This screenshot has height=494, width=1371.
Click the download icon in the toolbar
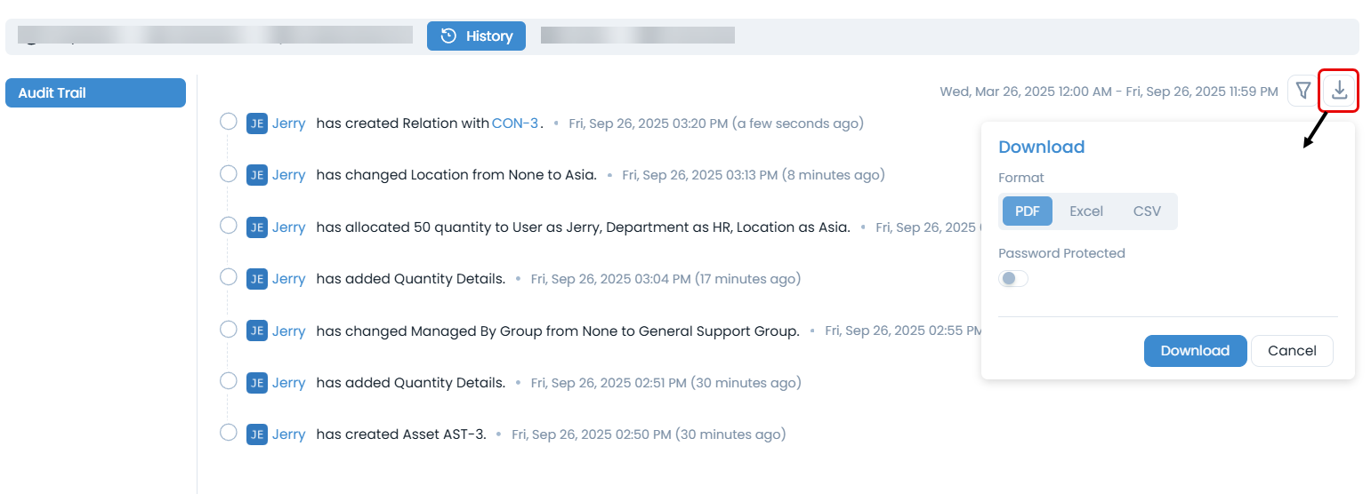[x=1339, y=90]
